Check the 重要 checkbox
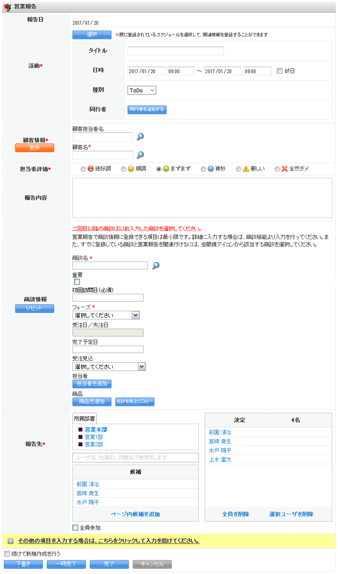Viewport: 338px width, 574px height. pos(77,282)
